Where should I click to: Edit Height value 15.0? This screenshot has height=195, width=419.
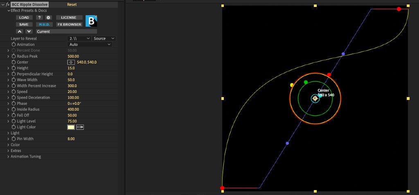point(71,68)
